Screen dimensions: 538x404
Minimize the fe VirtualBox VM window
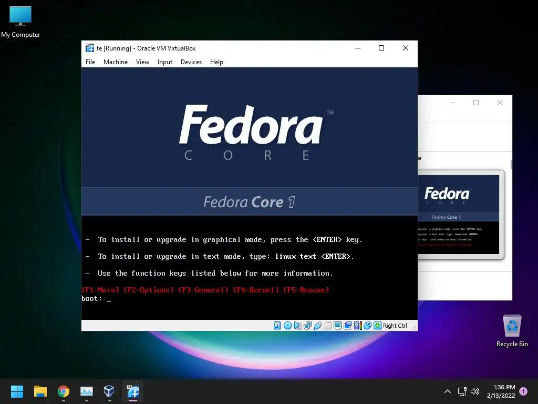[x=357, y=48]
